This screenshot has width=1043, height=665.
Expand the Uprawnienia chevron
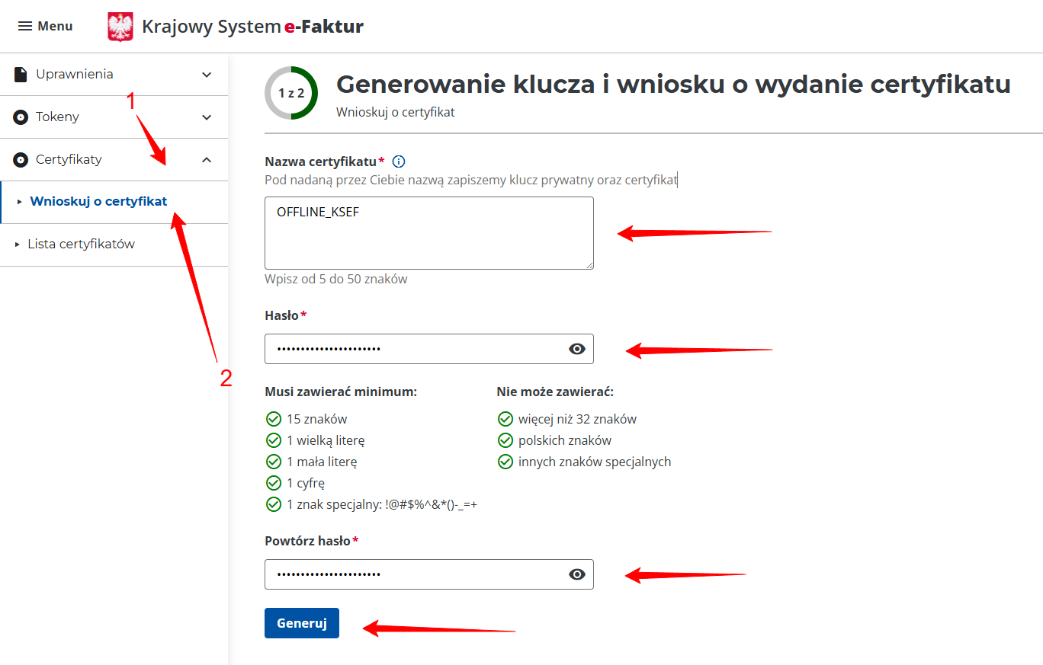tap(207, 75)
